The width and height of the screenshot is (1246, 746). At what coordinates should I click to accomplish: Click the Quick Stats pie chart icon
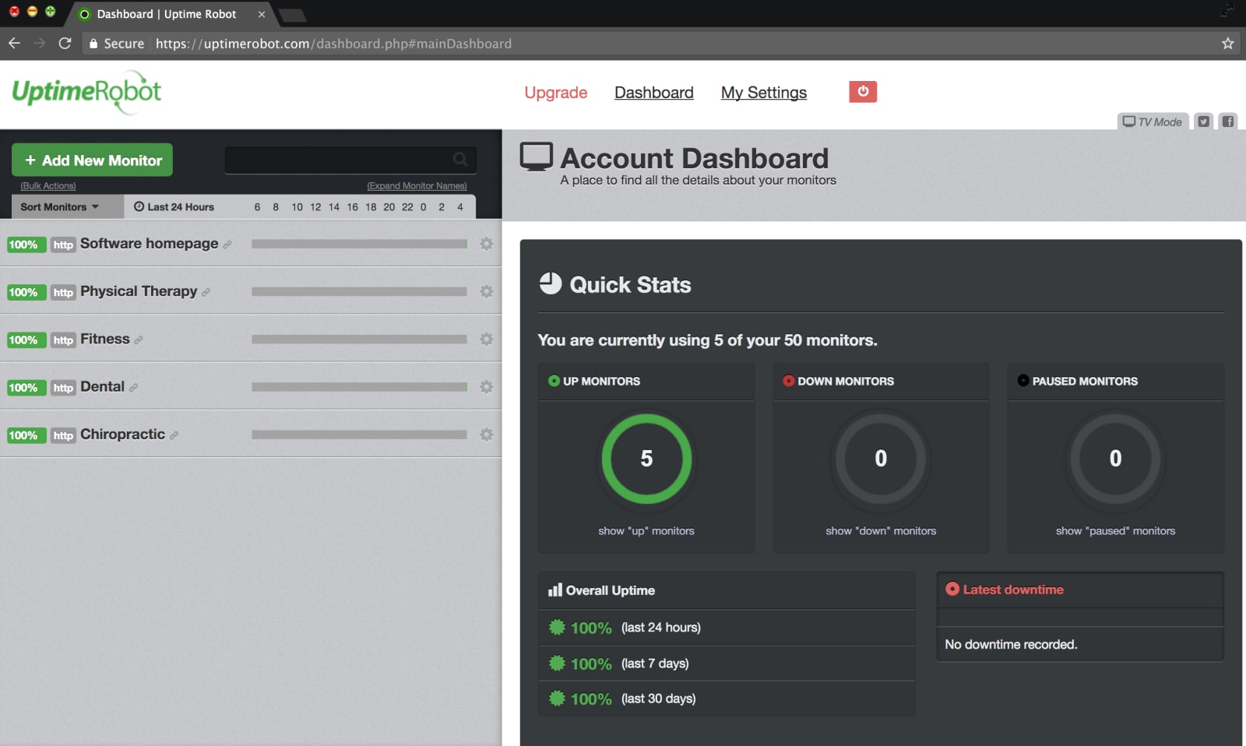tap(551, 283)
